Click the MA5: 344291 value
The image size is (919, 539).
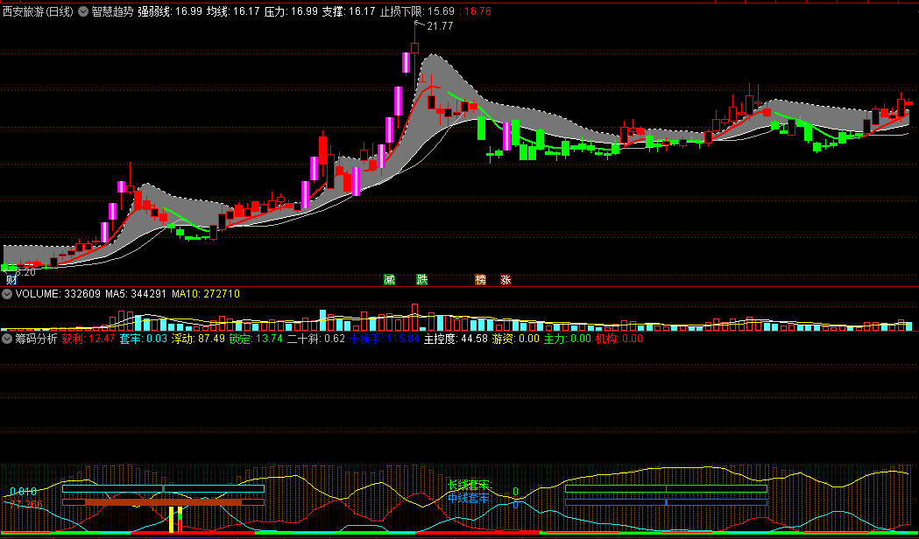[x=136, y=294]
